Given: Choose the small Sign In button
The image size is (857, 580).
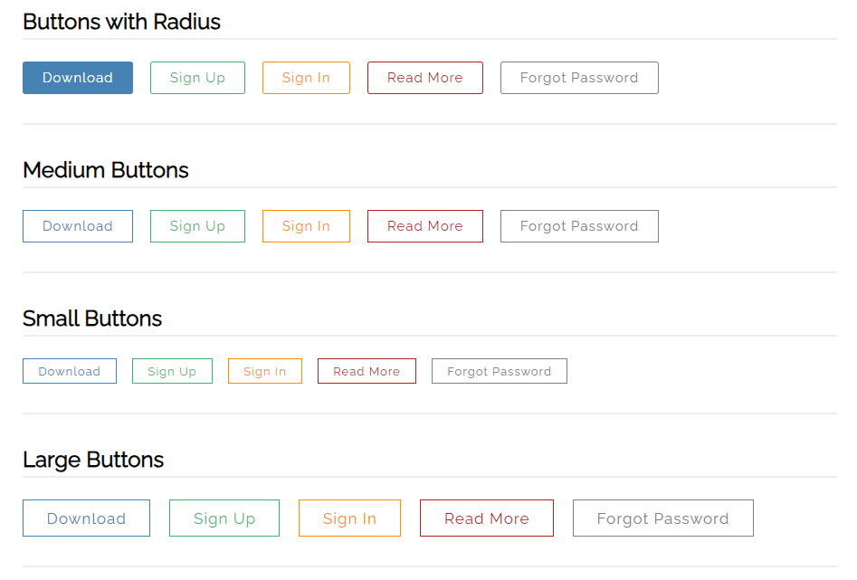Looking at the screenshot, I should click(265, 371).
